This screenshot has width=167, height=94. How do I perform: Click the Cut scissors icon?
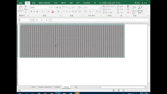pyautogui.click(x=26, y=6)
